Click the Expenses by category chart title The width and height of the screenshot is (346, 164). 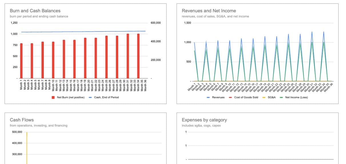[204, 120]
